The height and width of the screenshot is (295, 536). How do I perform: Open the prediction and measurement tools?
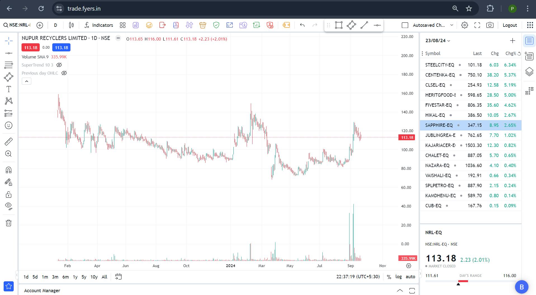point(9,113)
